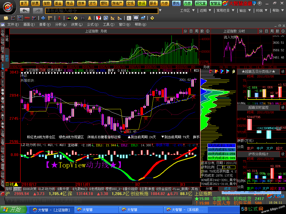Click the round Dazhihui logo button

8,7
